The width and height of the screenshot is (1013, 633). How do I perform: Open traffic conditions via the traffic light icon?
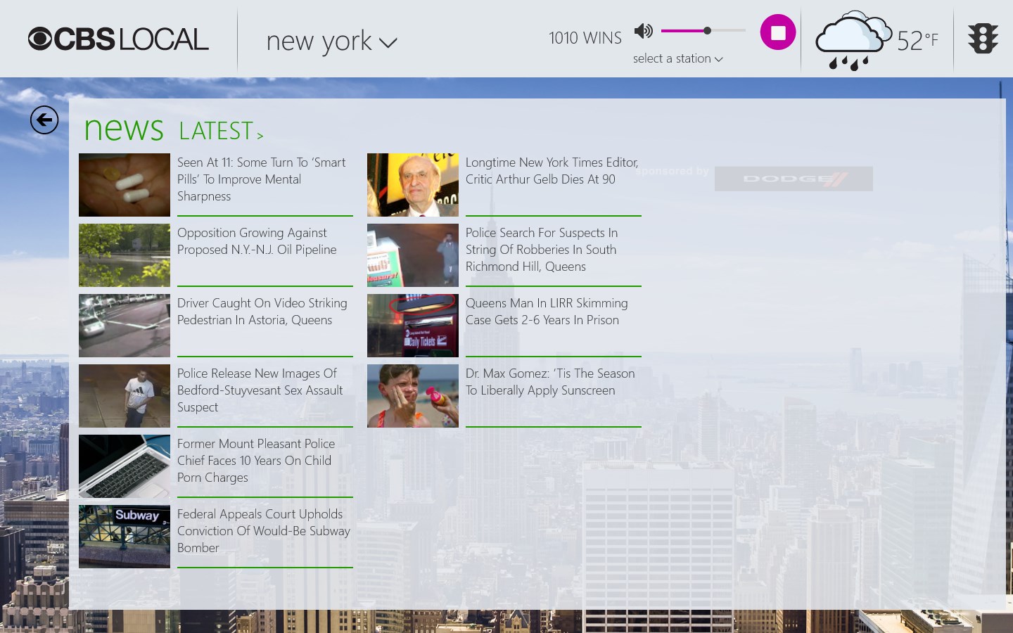(983, 39)
